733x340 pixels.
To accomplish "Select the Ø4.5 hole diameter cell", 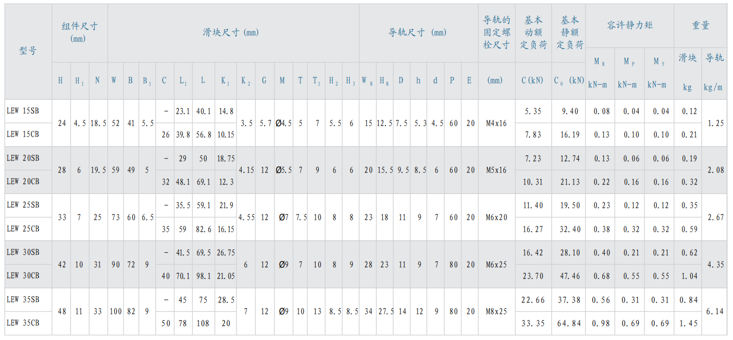I will tap(283, 123).
